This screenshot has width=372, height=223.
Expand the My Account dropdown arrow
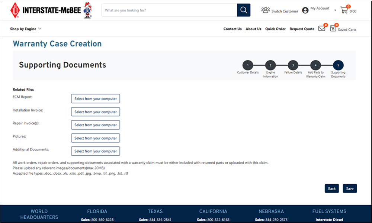pyautogui.click(x=335, y=10)
